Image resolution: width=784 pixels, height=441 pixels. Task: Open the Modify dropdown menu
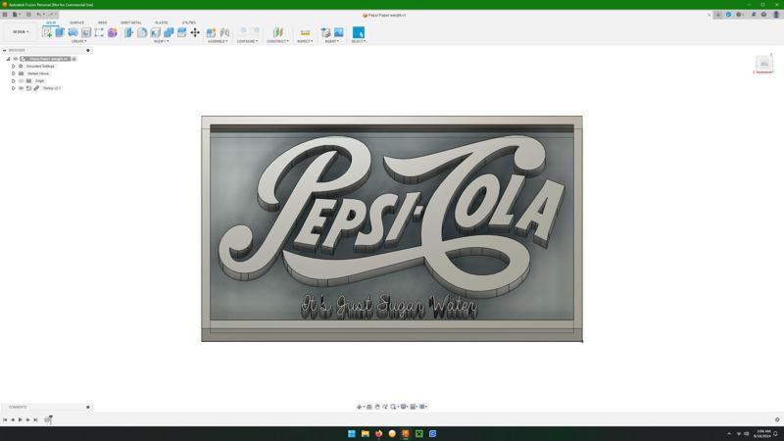pyautogui.click(x=161, y=41)
